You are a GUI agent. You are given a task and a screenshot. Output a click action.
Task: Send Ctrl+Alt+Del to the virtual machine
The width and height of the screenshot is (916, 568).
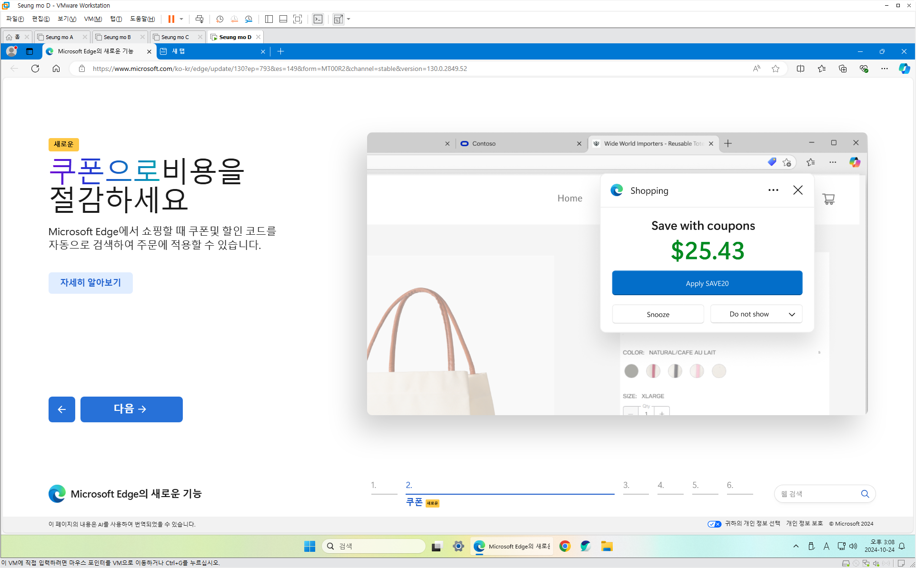point(199,19)
